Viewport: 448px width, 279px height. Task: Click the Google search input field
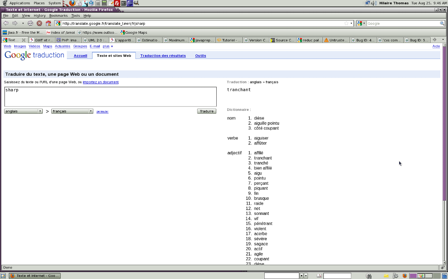tap(403, 24)
